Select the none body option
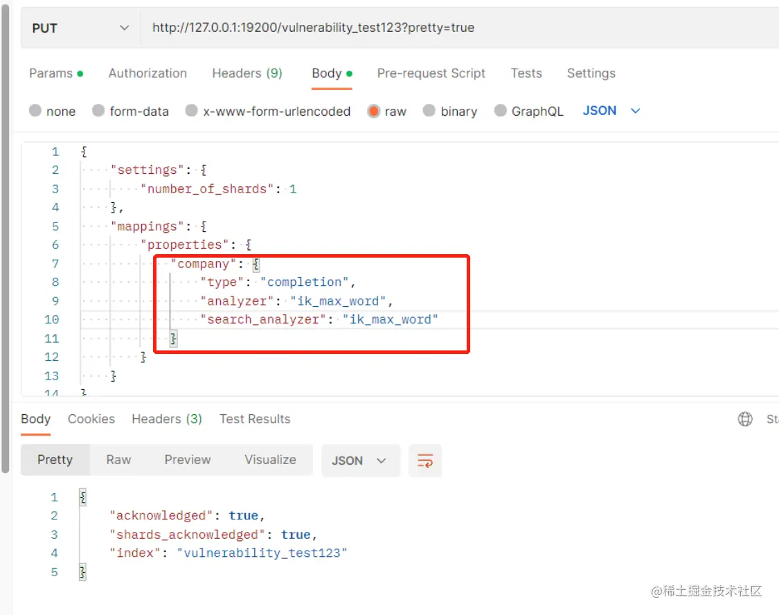 (52, 112)
